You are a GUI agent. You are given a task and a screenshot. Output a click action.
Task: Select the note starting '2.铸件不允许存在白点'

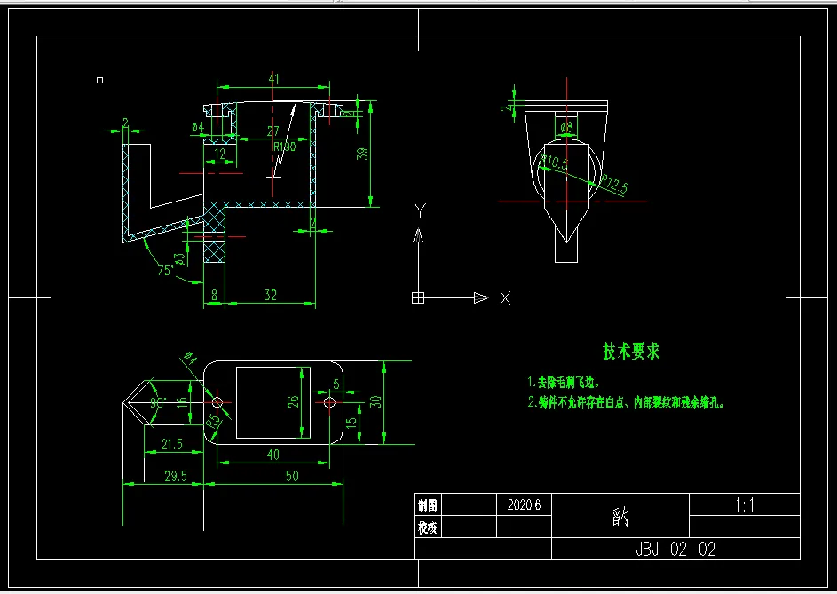626,402
